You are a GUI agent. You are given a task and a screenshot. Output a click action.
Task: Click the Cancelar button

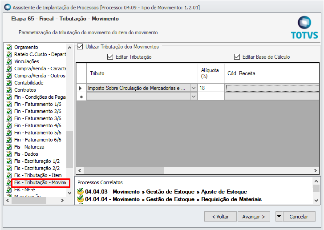299,217
